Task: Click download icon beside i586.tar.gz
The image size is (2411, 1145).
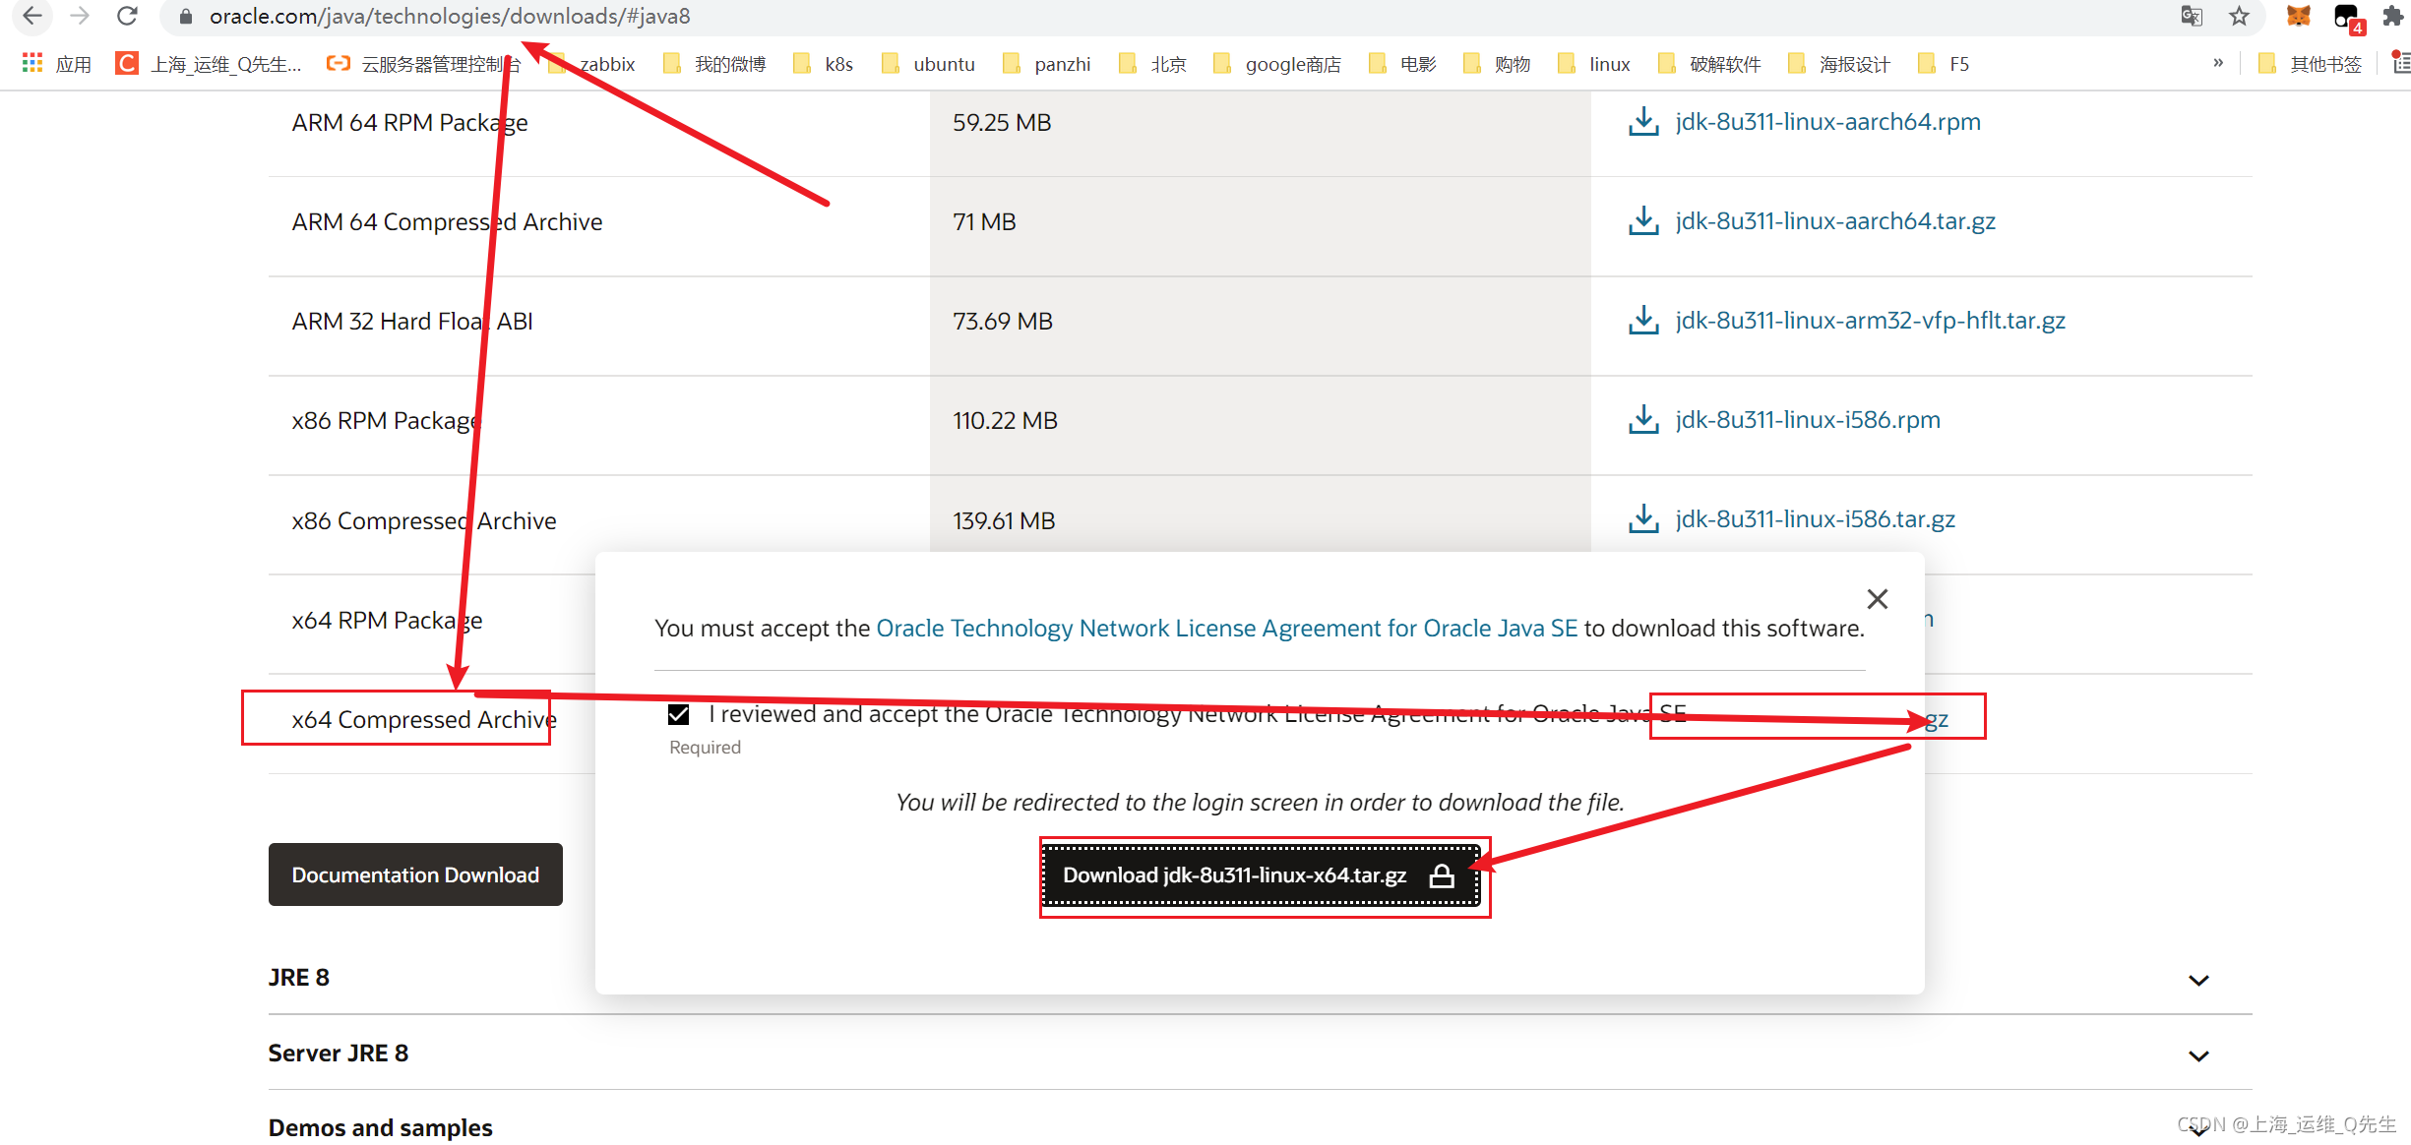Action: click(x=1643, y=519)
